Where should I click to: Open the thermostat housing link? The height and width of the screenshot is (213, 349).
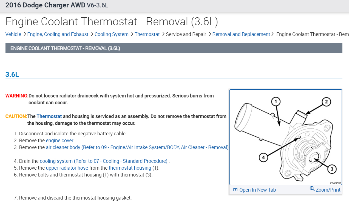pyautogui.click(x=130, y=168)
